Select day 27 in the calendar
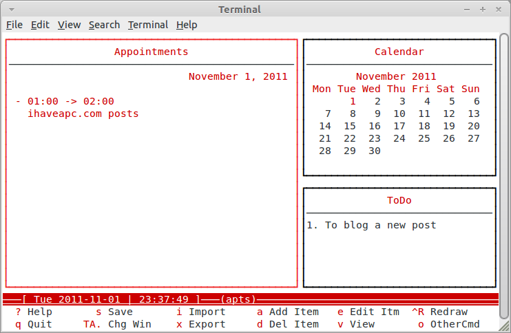 pos(474,138)
